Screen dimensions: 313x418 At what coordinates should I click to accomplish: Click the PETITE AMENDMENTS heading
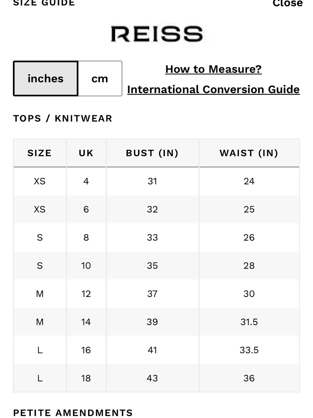click(73, 413)
